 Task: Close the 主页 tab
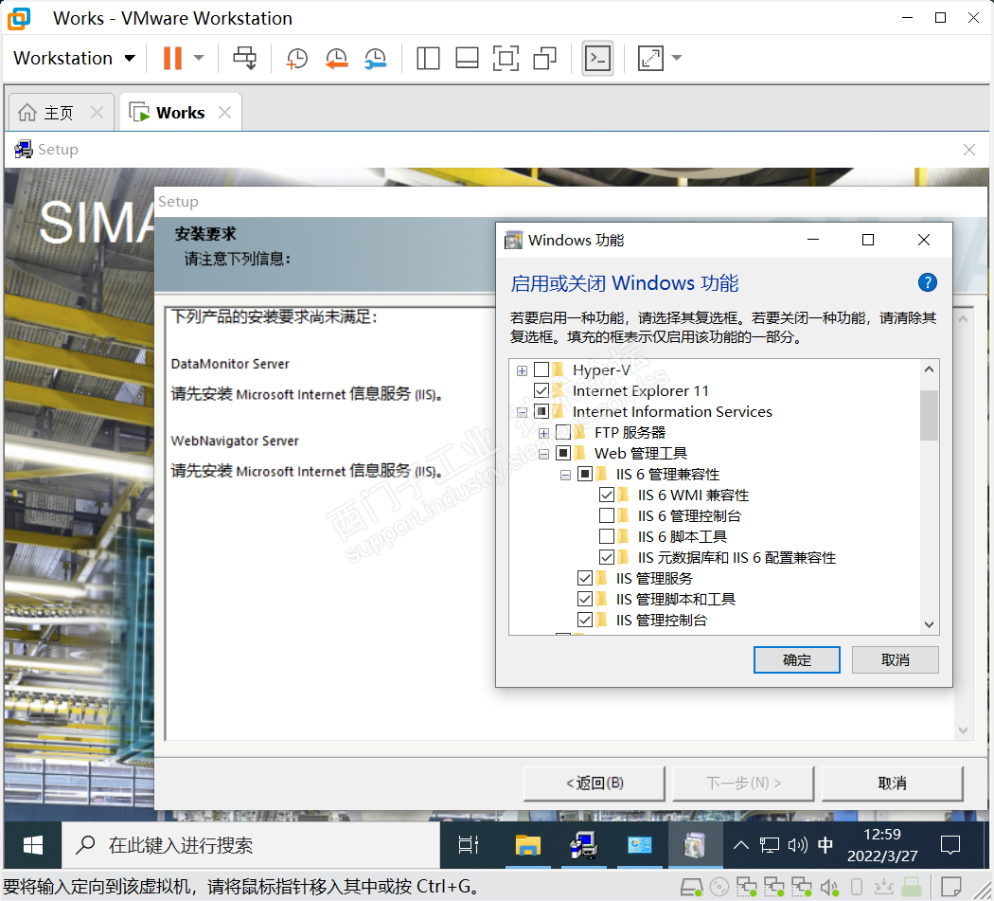[x=97, y=113]
